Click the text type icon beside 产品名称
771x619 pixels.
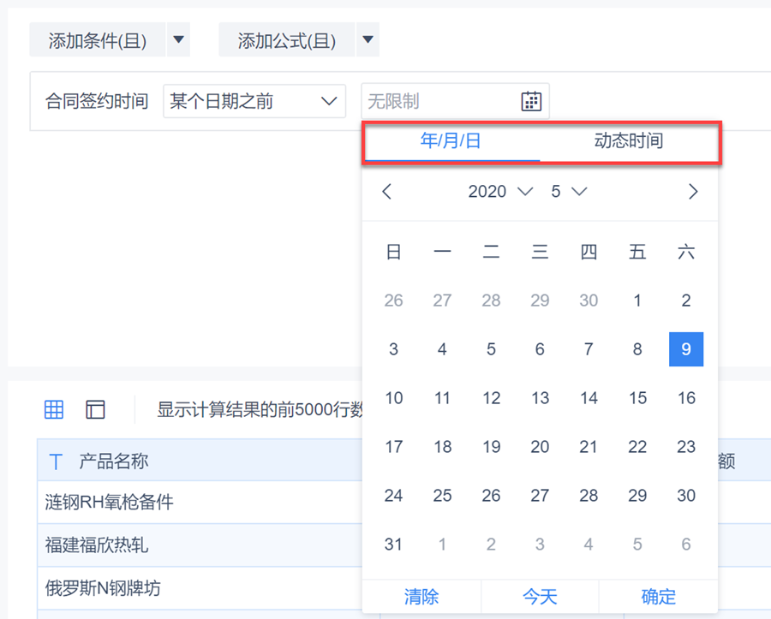(x=57, y=461)
